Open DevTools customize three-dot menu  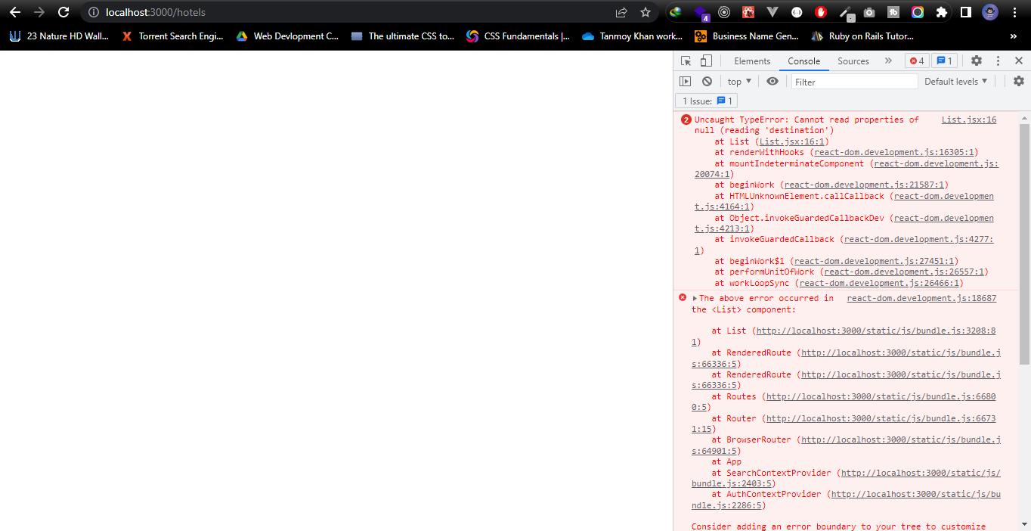[x=998, y=61]
